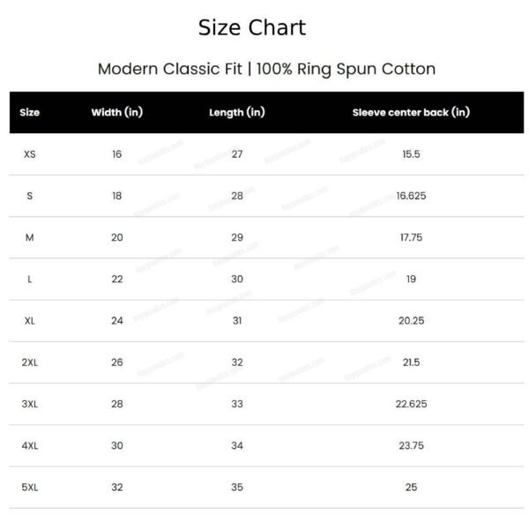Click the 'Modern Classic Fit' subtitle text

click(173, 69)
